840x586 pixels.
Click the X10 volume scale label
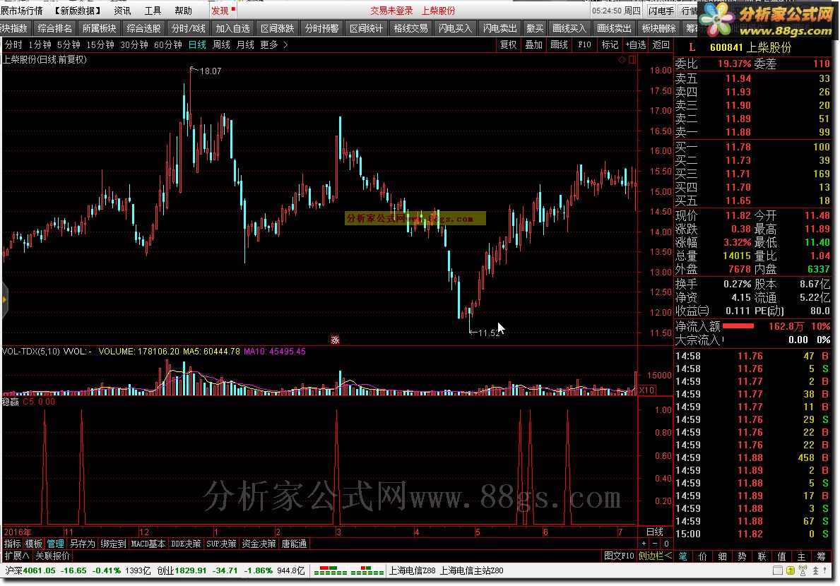click(x=646, y=390)
